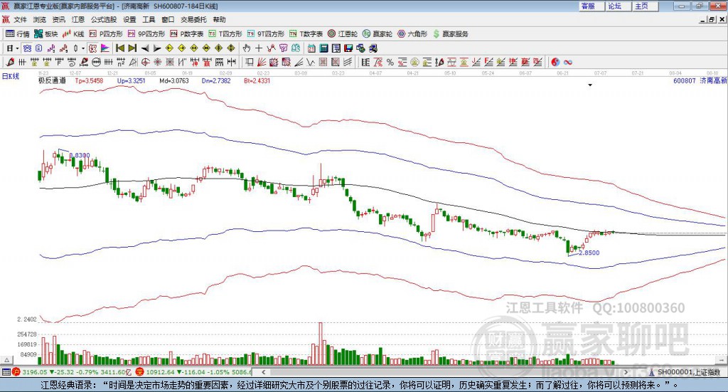Jump to first bar icon

119,48
